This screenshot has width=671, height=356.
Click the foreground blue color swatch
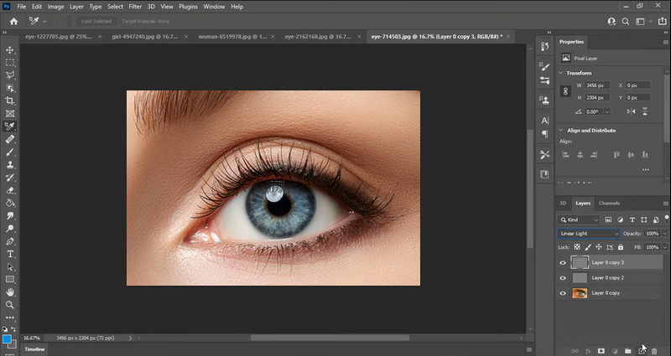click(7, 339)
